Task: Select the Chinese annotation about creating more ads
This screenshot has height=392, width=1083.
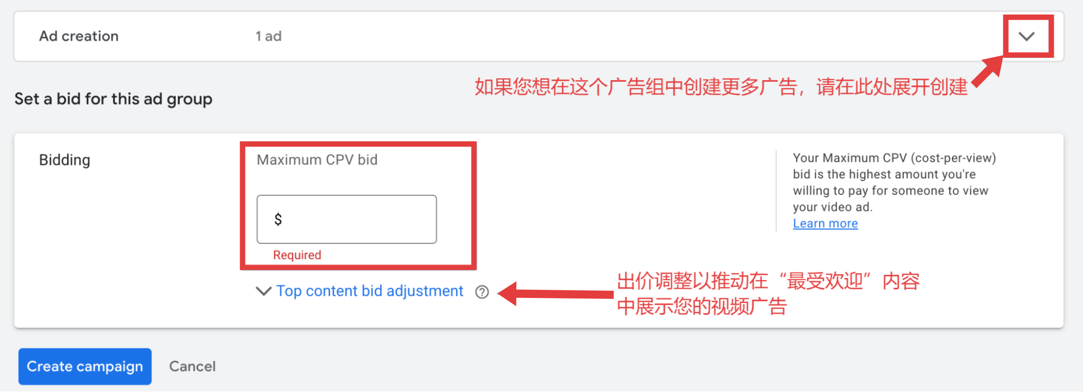Action: pos(721,87)
